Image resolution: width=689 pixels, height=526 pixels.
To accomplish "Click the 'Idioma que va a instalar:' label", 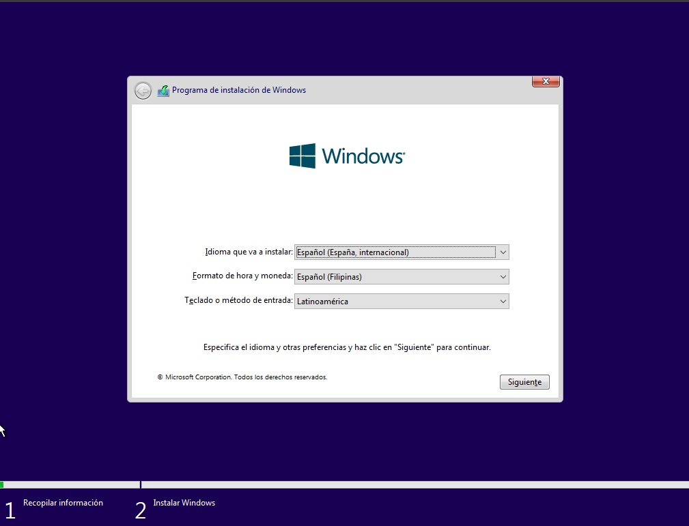I will 249,252.
